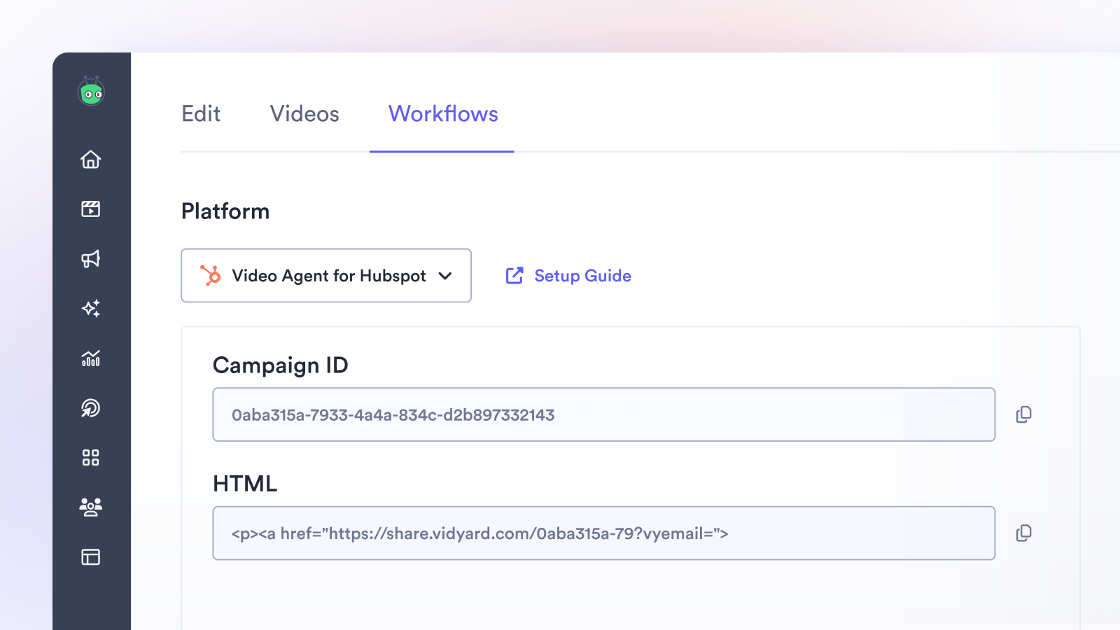Open the integrations grid icon

90,458
